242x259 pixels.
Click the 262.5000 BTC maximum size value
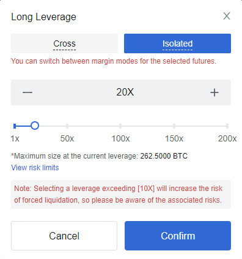164,156
